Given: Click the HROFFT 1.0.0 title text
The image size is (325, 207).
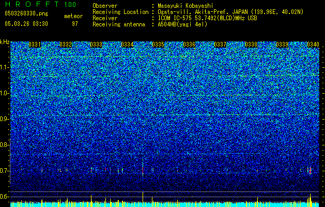Looking at the screenshot, I should [x=40, y=4].
